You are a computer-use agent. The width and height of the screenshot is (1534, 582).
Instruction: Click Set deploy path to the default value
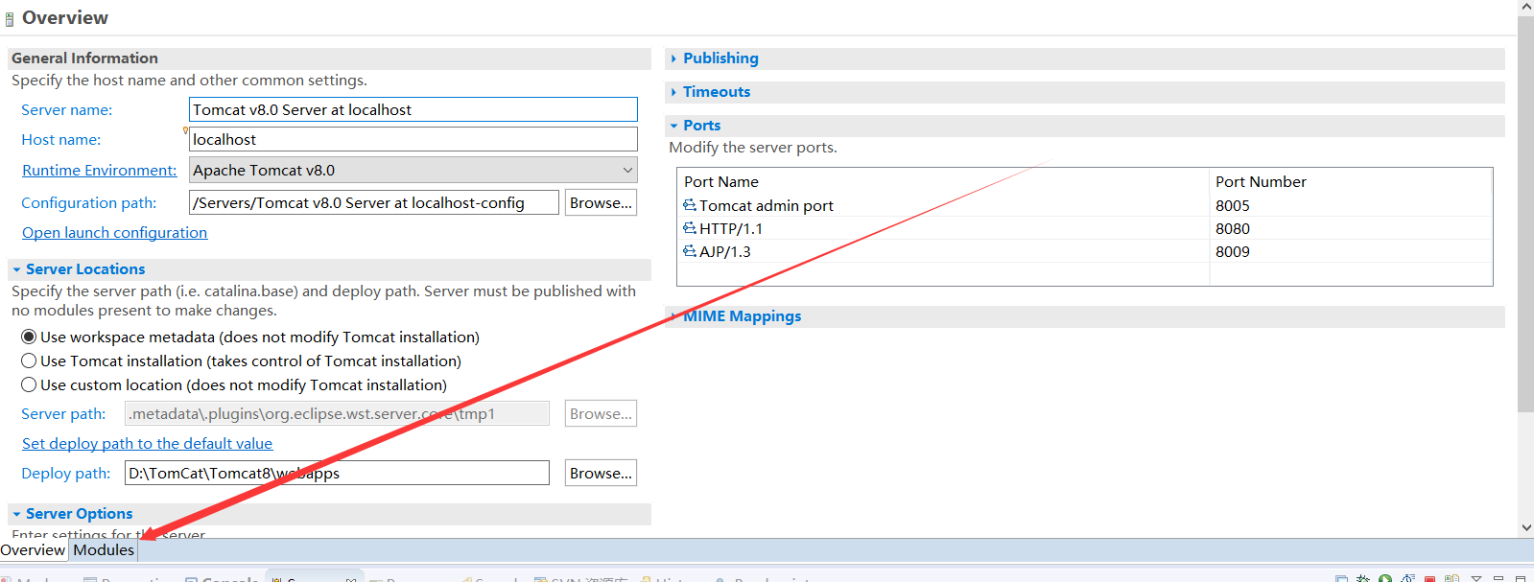click(147, 443)
